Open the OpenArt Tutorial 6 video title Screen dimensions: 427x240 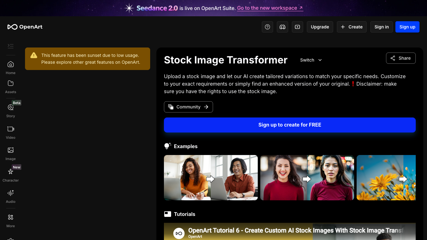[296, 231]
